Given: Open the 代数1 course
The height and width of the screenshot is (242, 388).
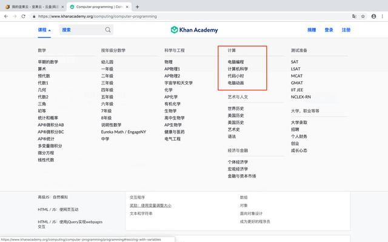Looking at the screenshot, I should click(x=43, y=83).
